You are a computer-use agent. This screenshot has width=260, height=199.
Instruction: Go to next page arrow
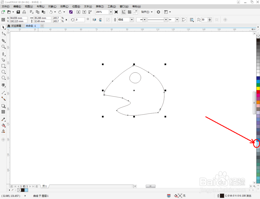30,187
